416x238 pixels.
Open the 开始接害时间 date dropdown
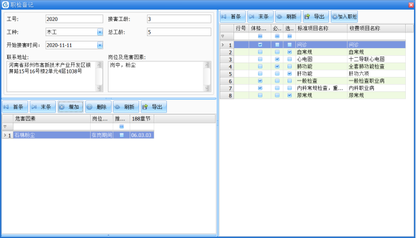tap(100, 45)
